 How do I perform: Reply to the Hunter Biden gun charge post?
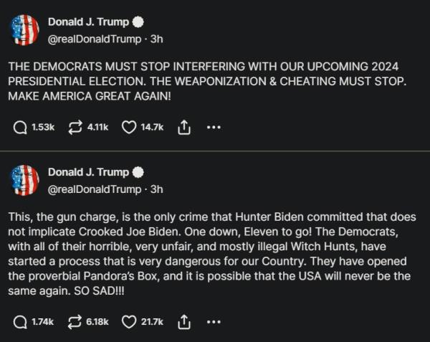21,322
